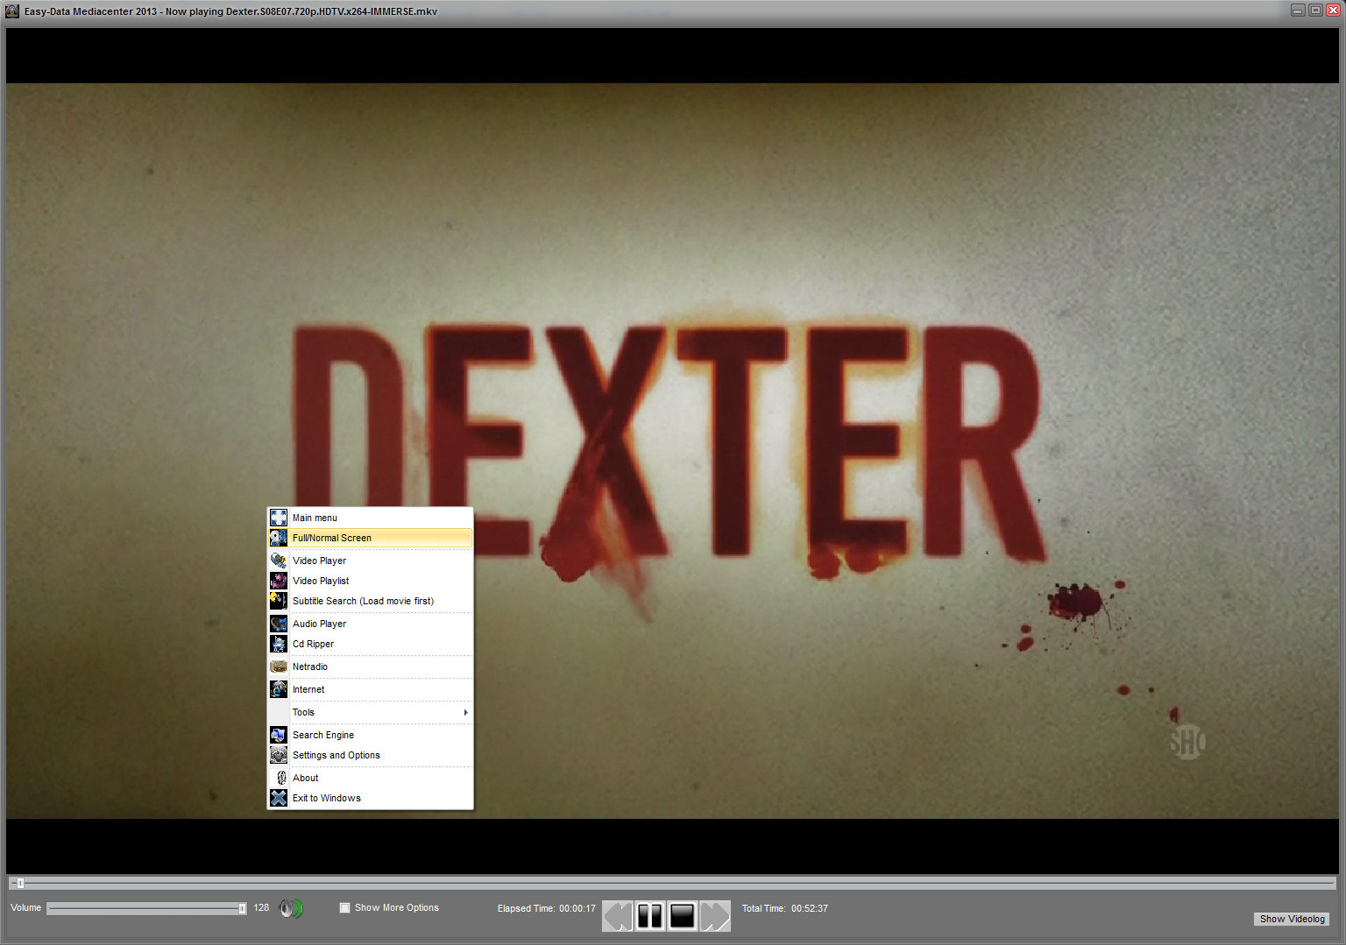Screen dimensions: 1346x945
Task: Click the Internet icon
Action: coord(279,689)
